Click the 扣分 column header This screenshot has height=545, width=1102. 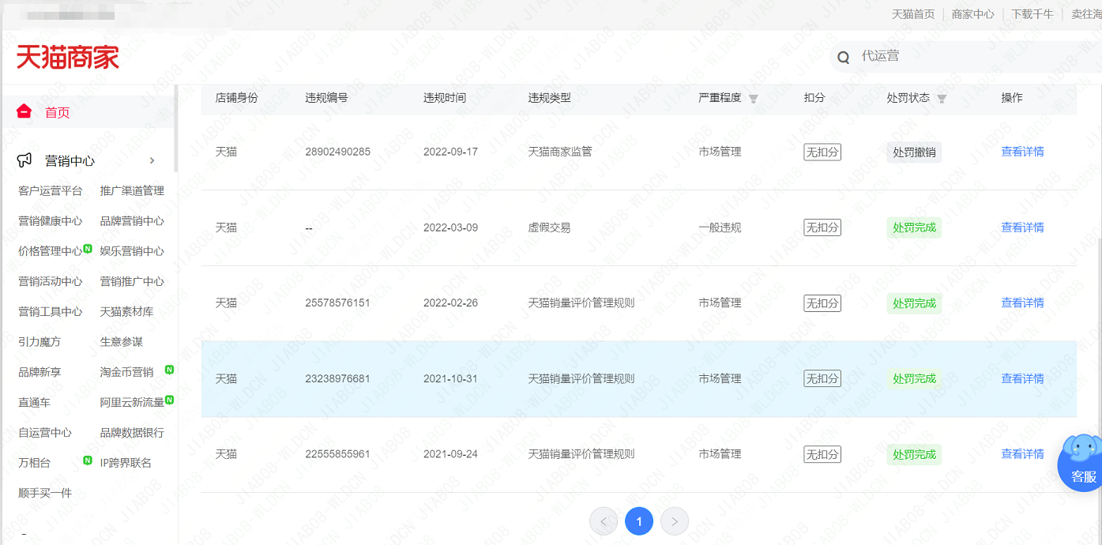(x=814, y=98)
